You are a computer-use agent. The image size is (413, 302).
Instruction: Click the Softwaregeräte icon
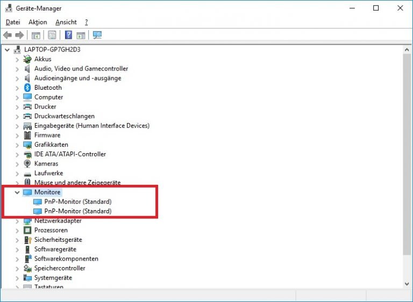(27, 249)
